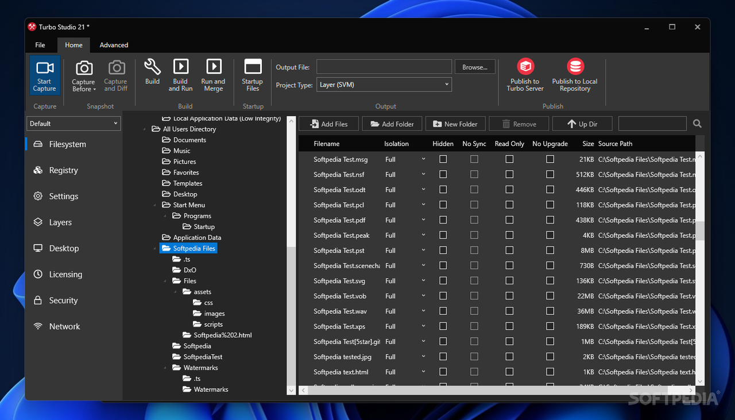Viewport: 735px width, 420px height.
Task: Toggle Hidden for Softpedia tested.jpg
Action: click(x=443, y=357)
